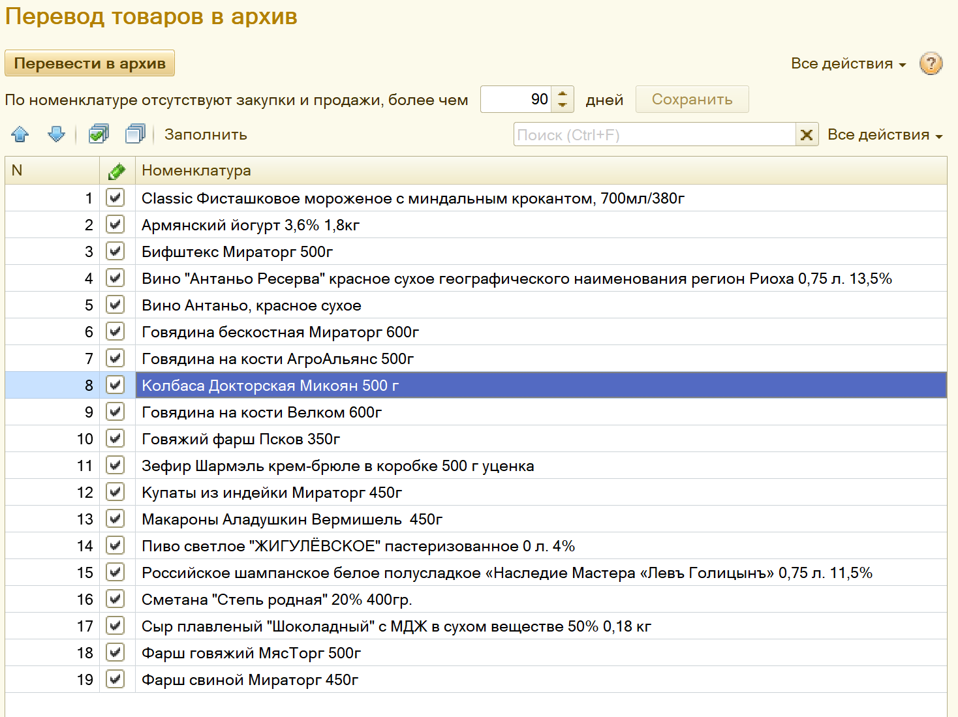Uncheck Армянский йогурт 3,6% row checkbox
The image size is (958, 717).
coord(116,224)
